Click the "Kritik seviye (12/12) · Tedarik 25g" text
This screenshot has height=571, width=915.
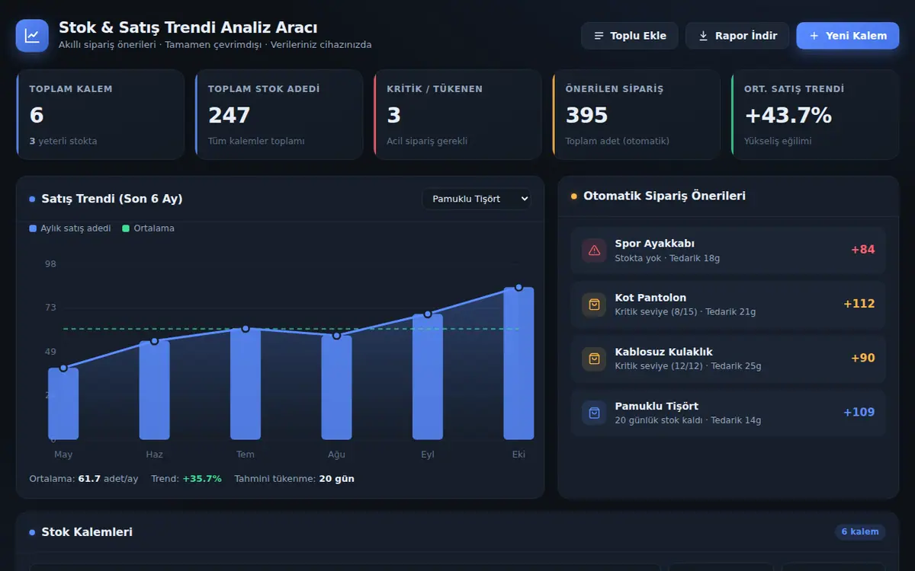point(688,366)
